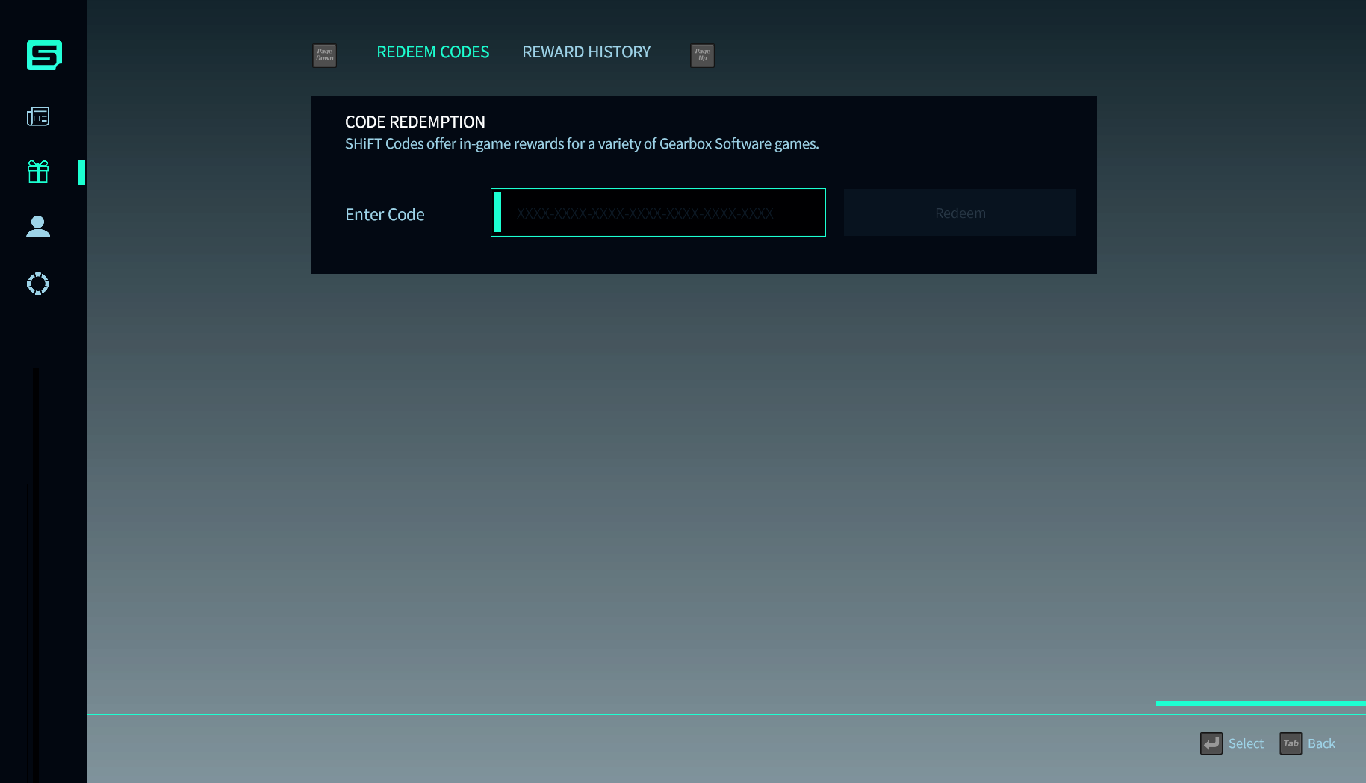Click the teal active marker beside gift icon

pyautogui.click(x=81, y=172)
